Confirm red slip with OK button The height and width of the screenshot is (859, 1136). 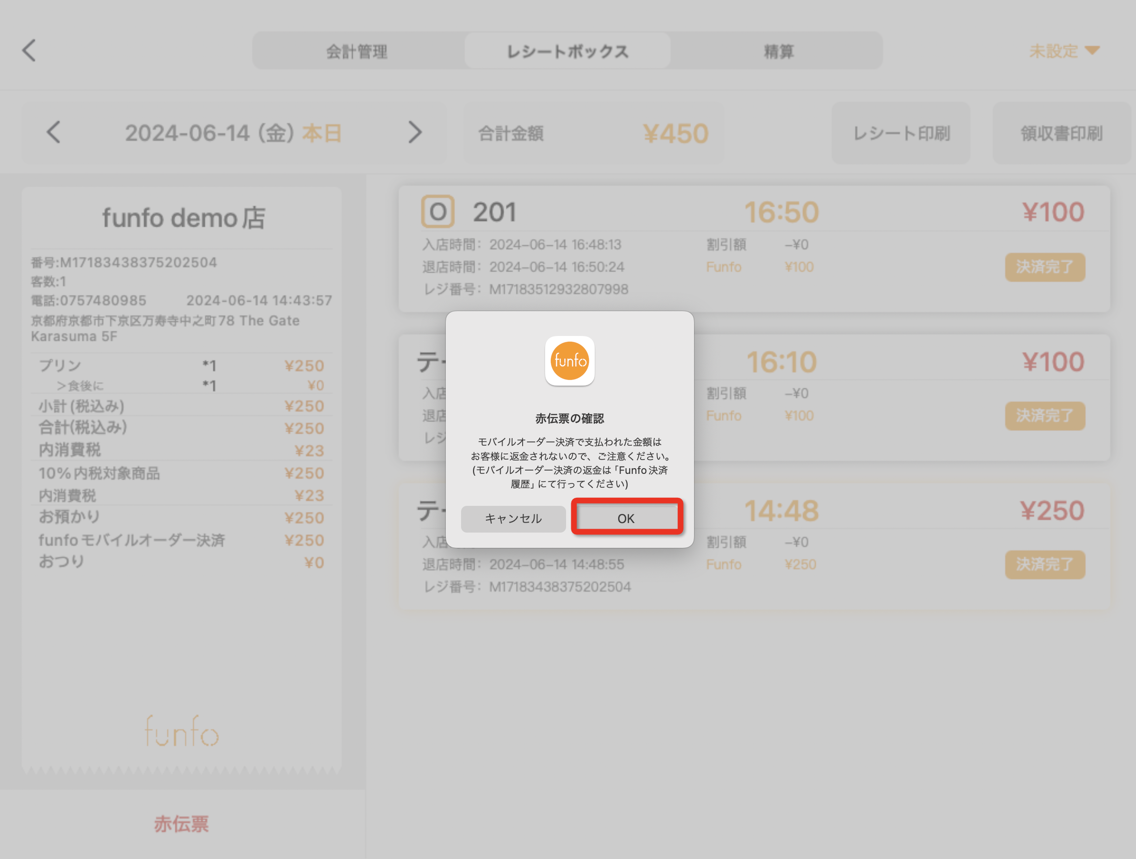[626, 518]
